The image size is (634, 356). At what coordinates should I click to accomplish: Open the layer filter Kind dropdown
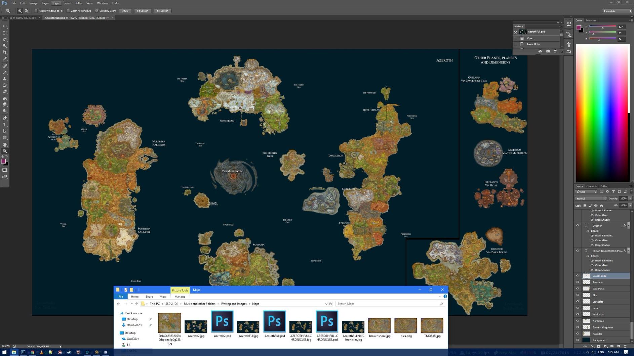pyautogui.click(x=587, y=192)
